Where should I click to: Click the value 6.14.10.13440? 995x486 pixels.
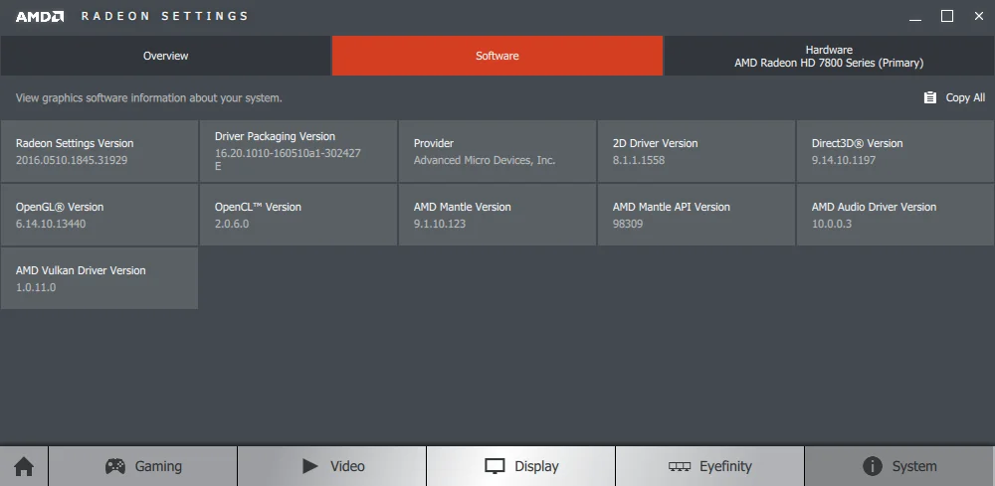(51, 224)
